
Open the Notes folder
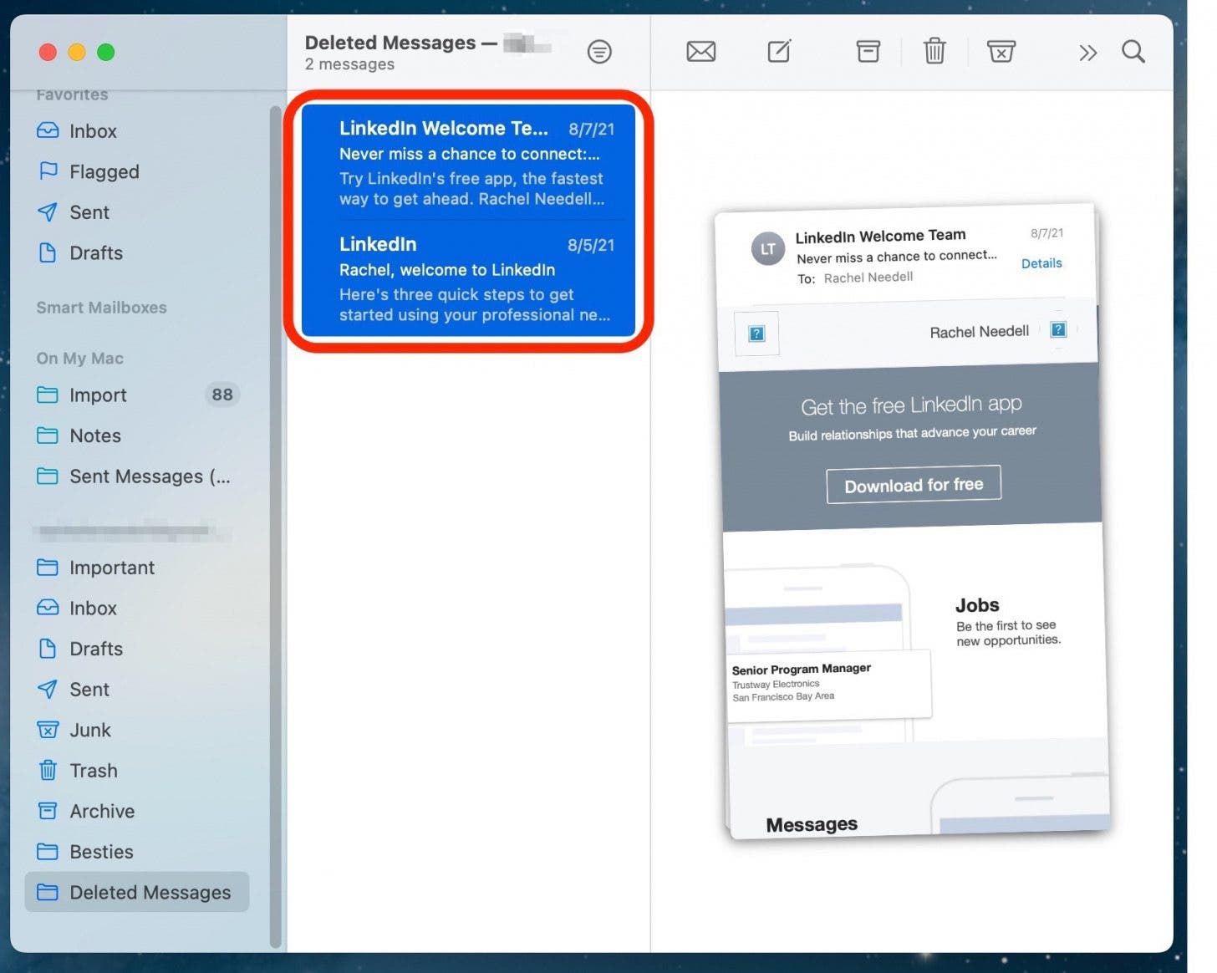94,436
